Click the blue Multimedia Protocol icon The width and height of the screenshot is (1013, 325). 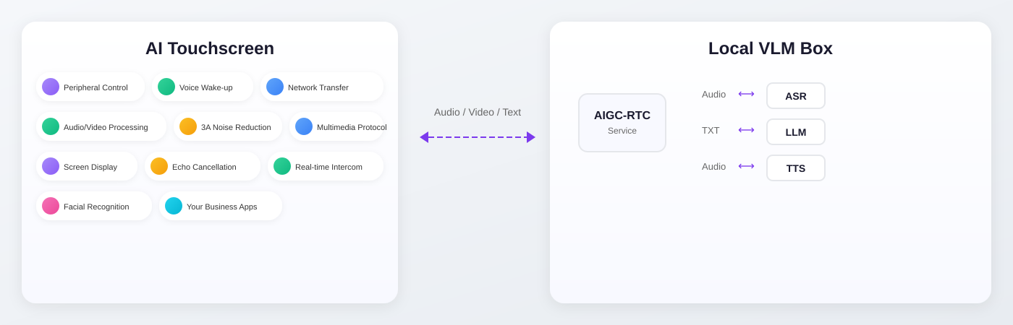[x=304, y=126]
